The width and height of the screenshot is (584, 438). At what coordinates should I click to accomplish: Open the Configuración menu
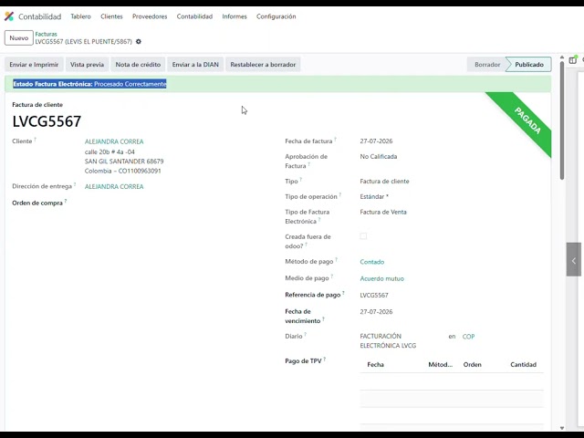pos(276,16)
